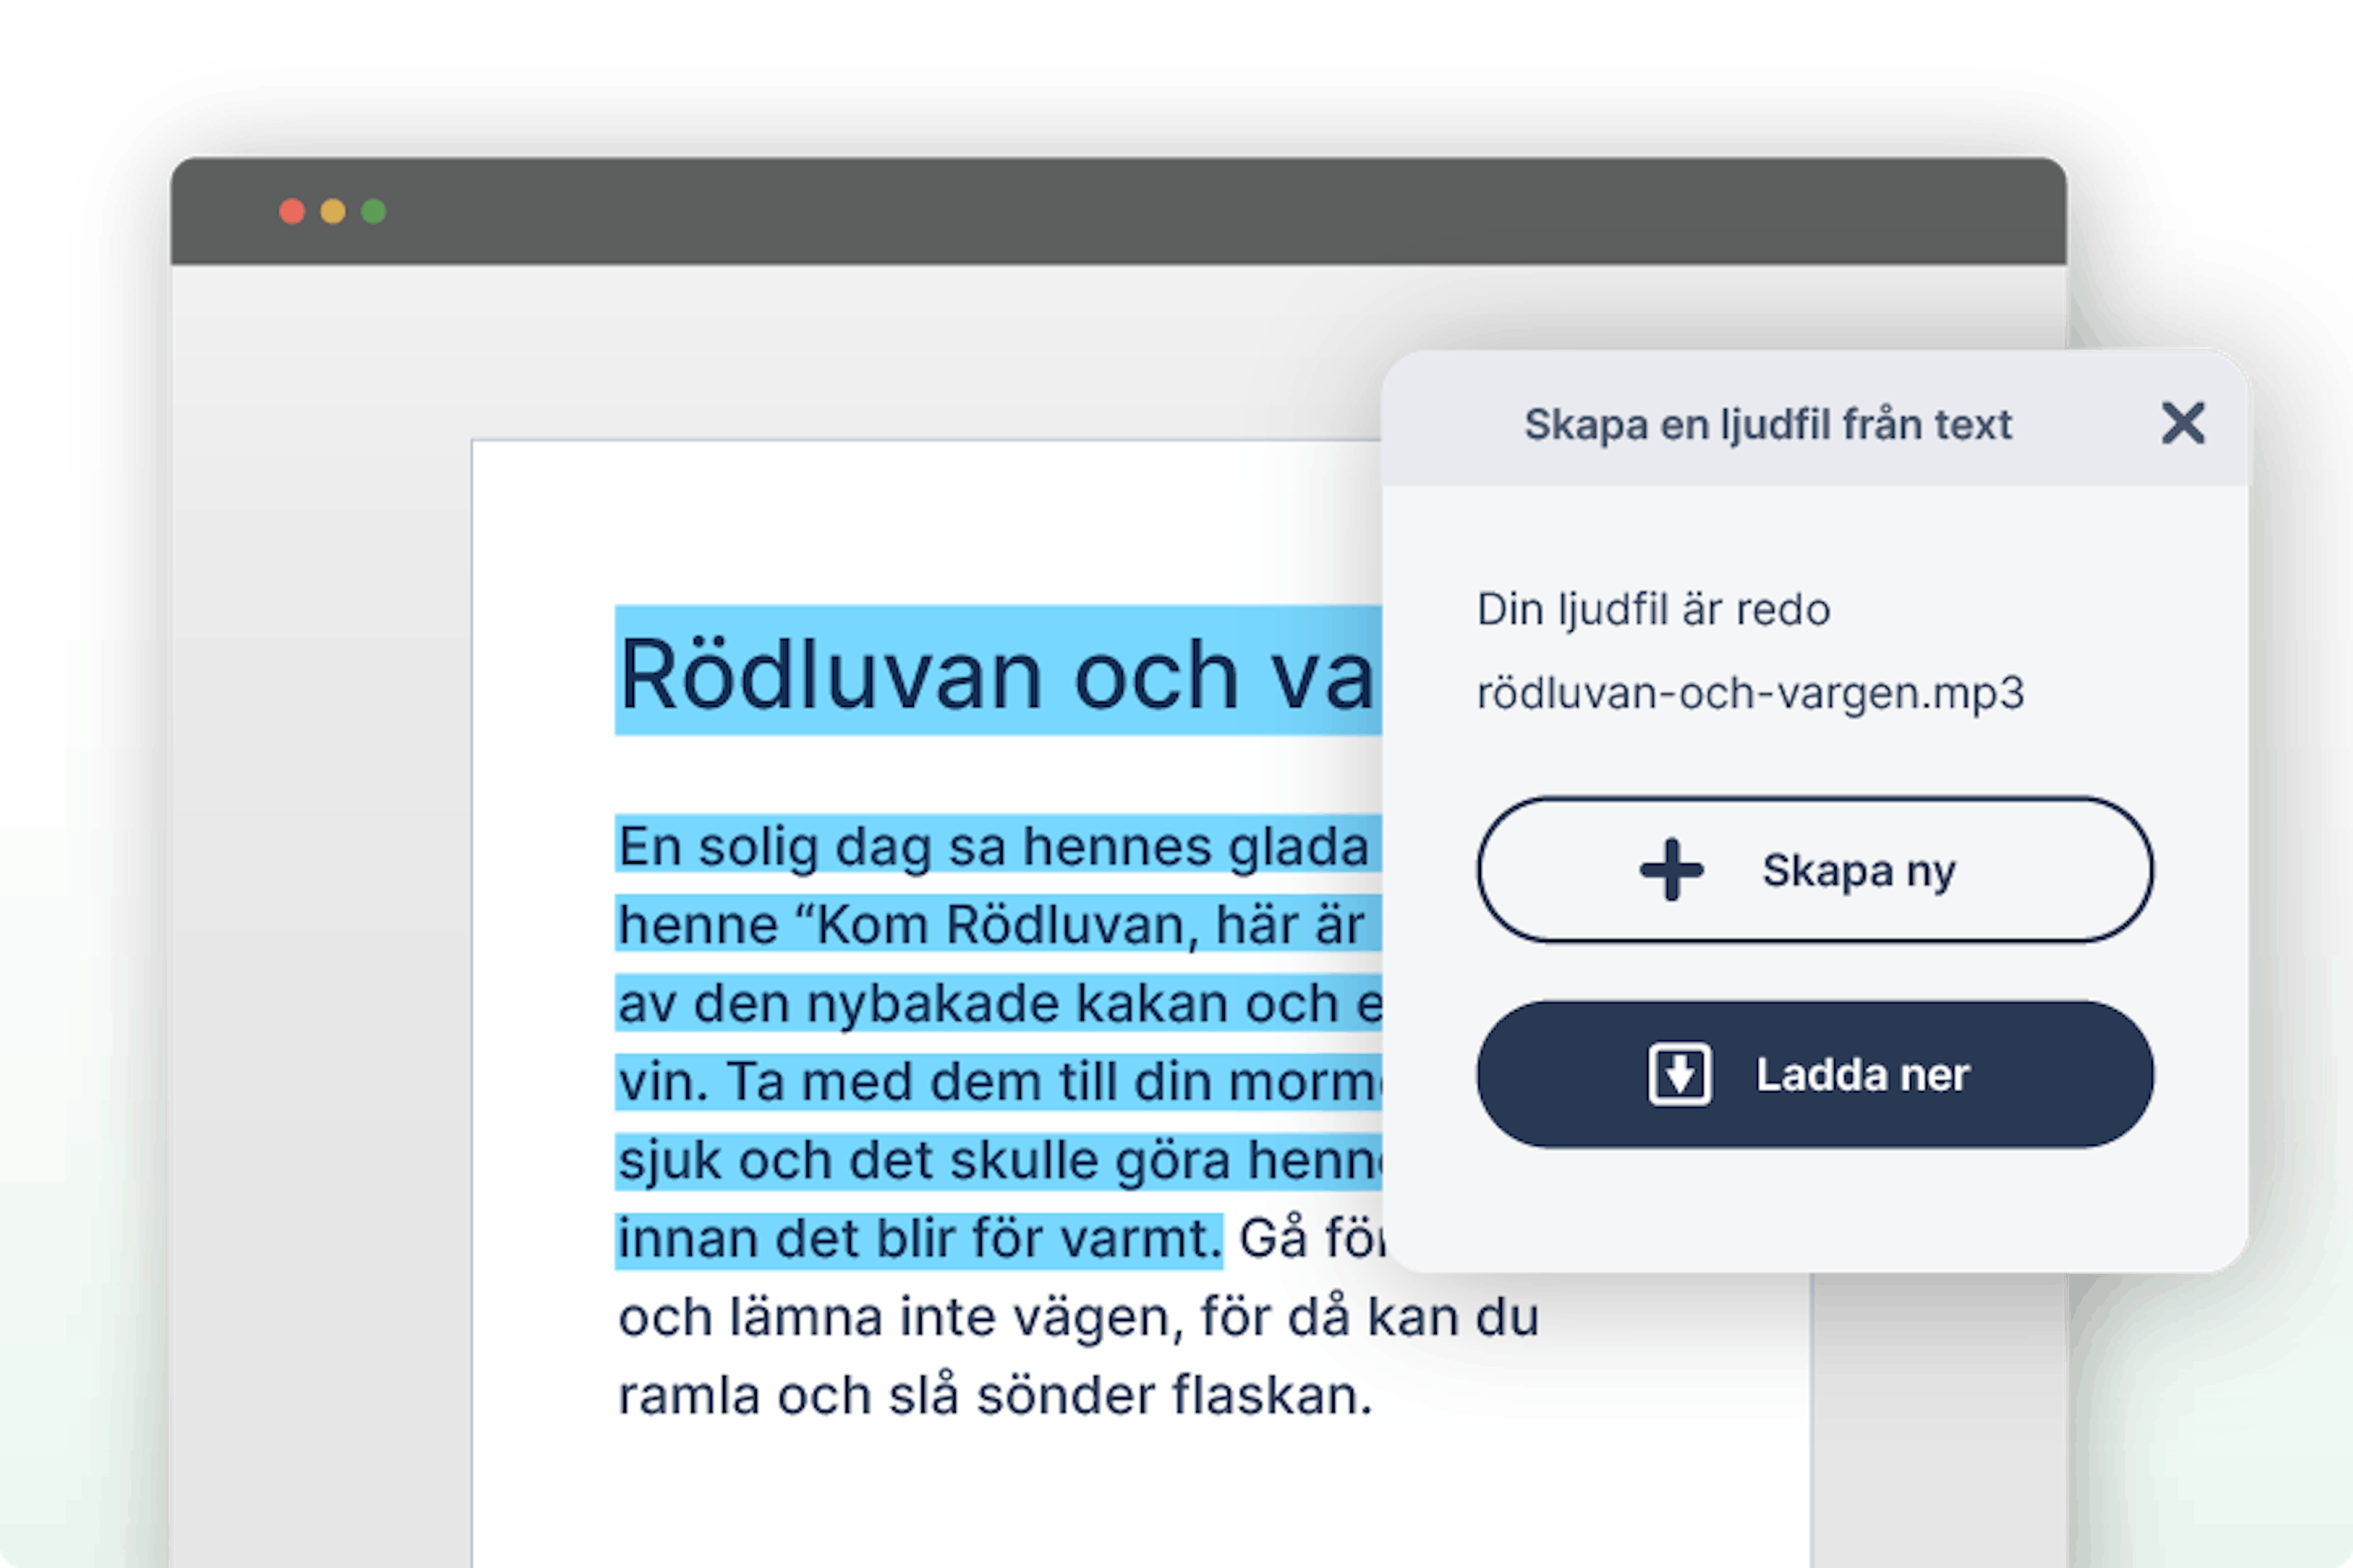Click the line beginning 'henne "Kom Rödluvan'
The height and width of the screenshot is (1568, 2353).
(990, 925)
